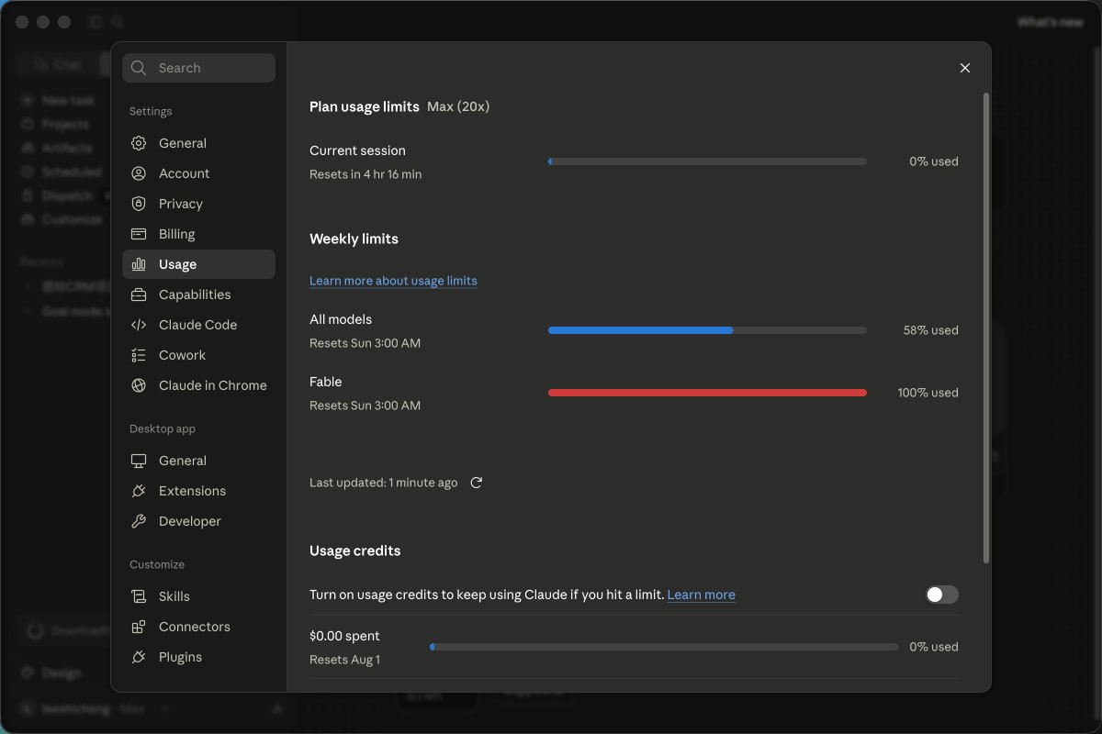Click 'Resets in 4 hr 16 min' text
This screenshot has width=1102, height=734.
365,174
